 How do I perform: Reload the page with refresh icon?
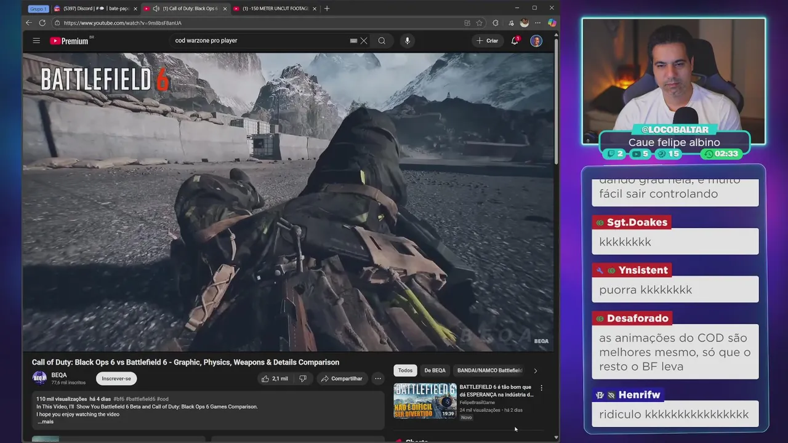click(x=42, y=23)
